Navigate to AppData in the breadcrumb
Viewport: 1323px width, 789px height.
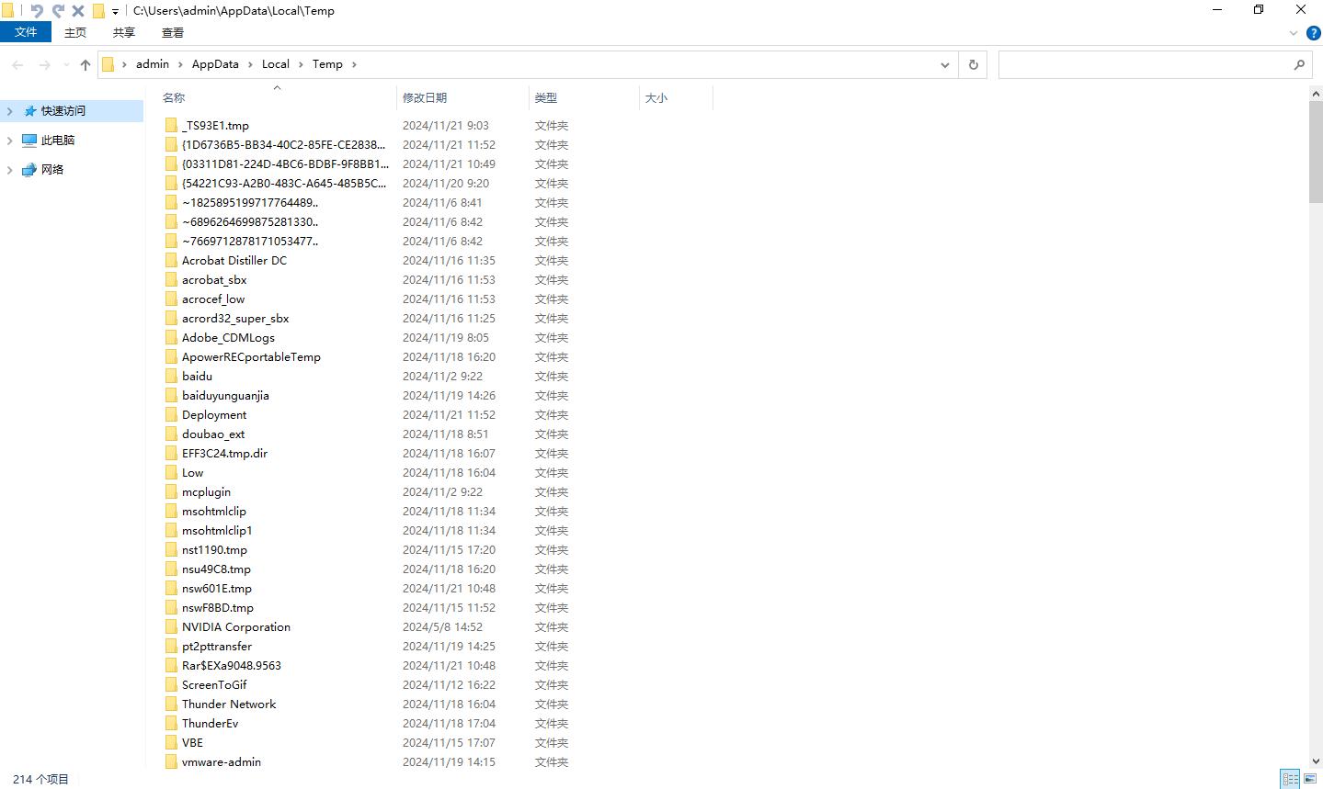tap(215, 64)
